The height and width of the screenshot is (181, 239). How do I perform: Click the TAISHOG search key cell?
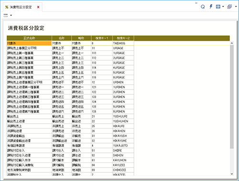[123, 43]
